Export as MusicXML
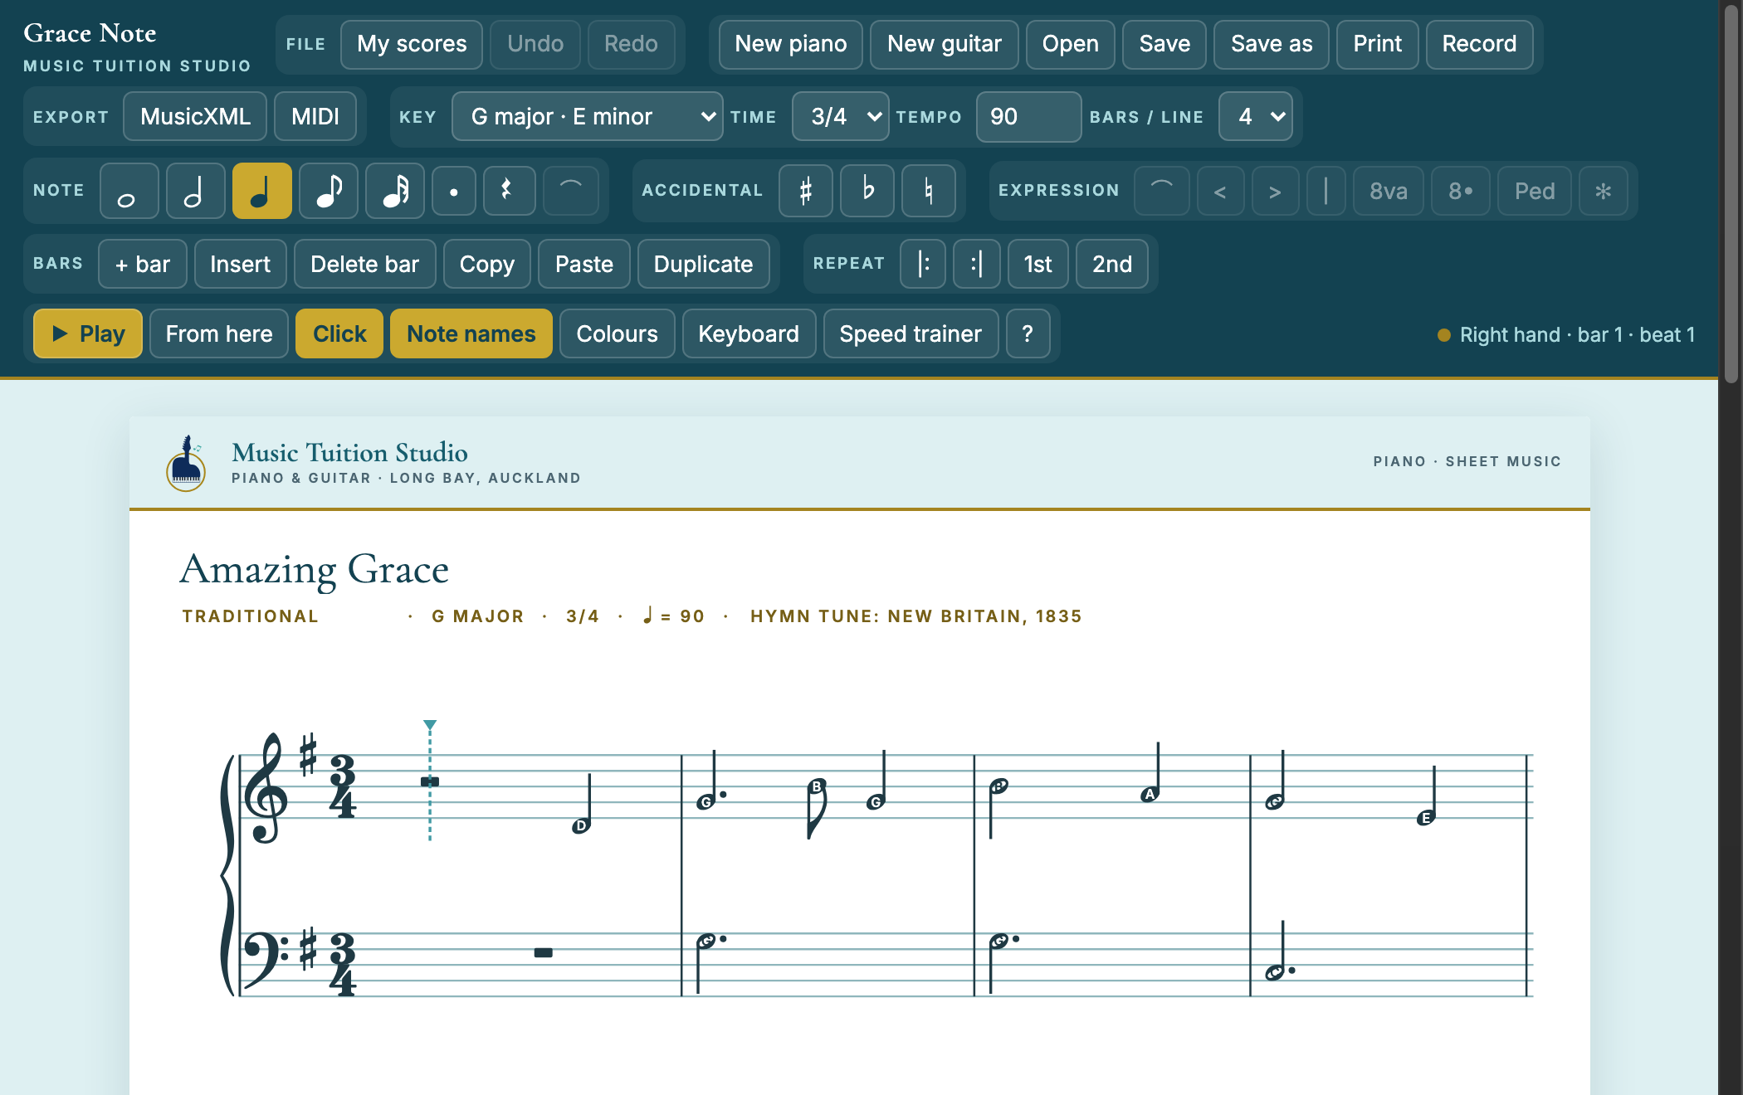Viewport: 1743px width, 1095px height. [195, 116]
